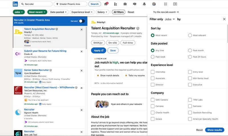Apply to the Talent Acquisition Recruiter job

pyautogui.click(x=99, y=51)
